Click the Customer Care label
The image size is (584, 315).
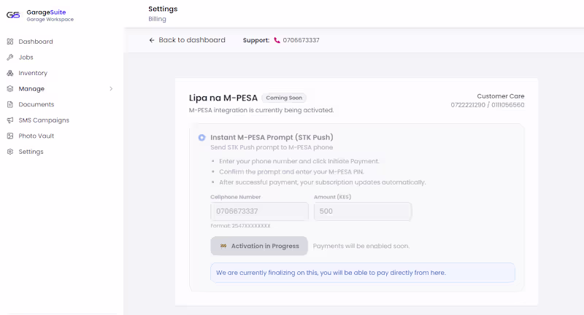(x=501, y=96)
